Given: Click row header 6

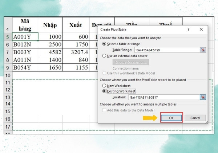Looking at the screenshot, I should 8,44.
